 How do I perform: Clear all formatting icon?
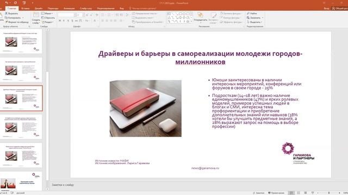point(97,15)
